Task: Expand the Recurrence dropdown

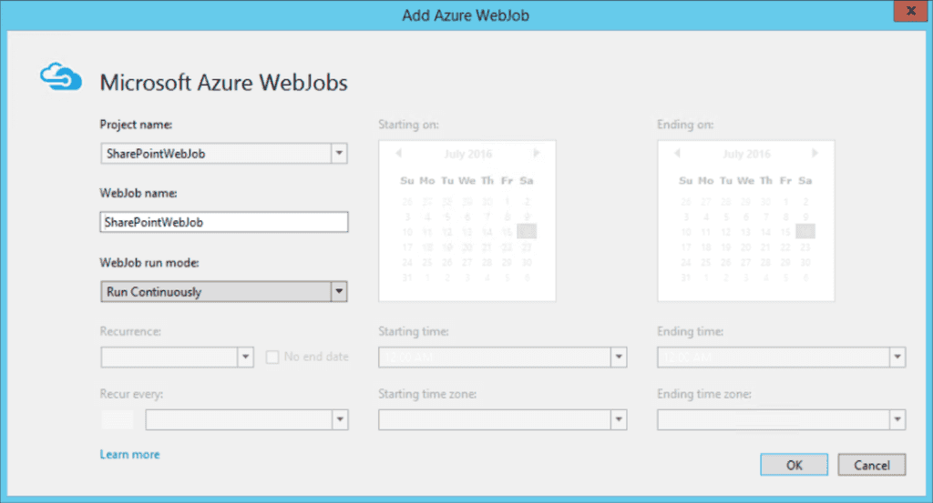Action: click(x=245, y=357)
